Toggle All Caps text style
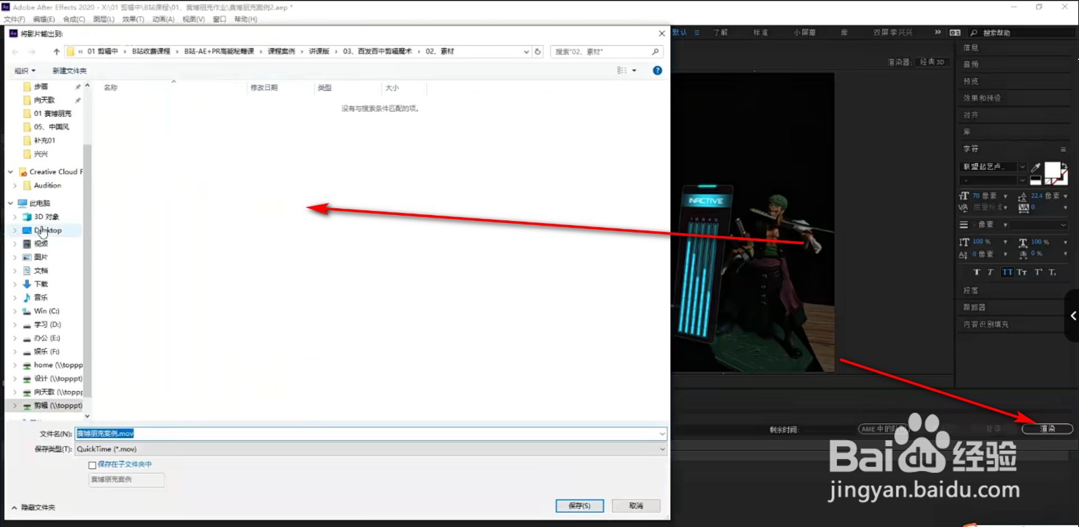 (x=1007, y=272)
